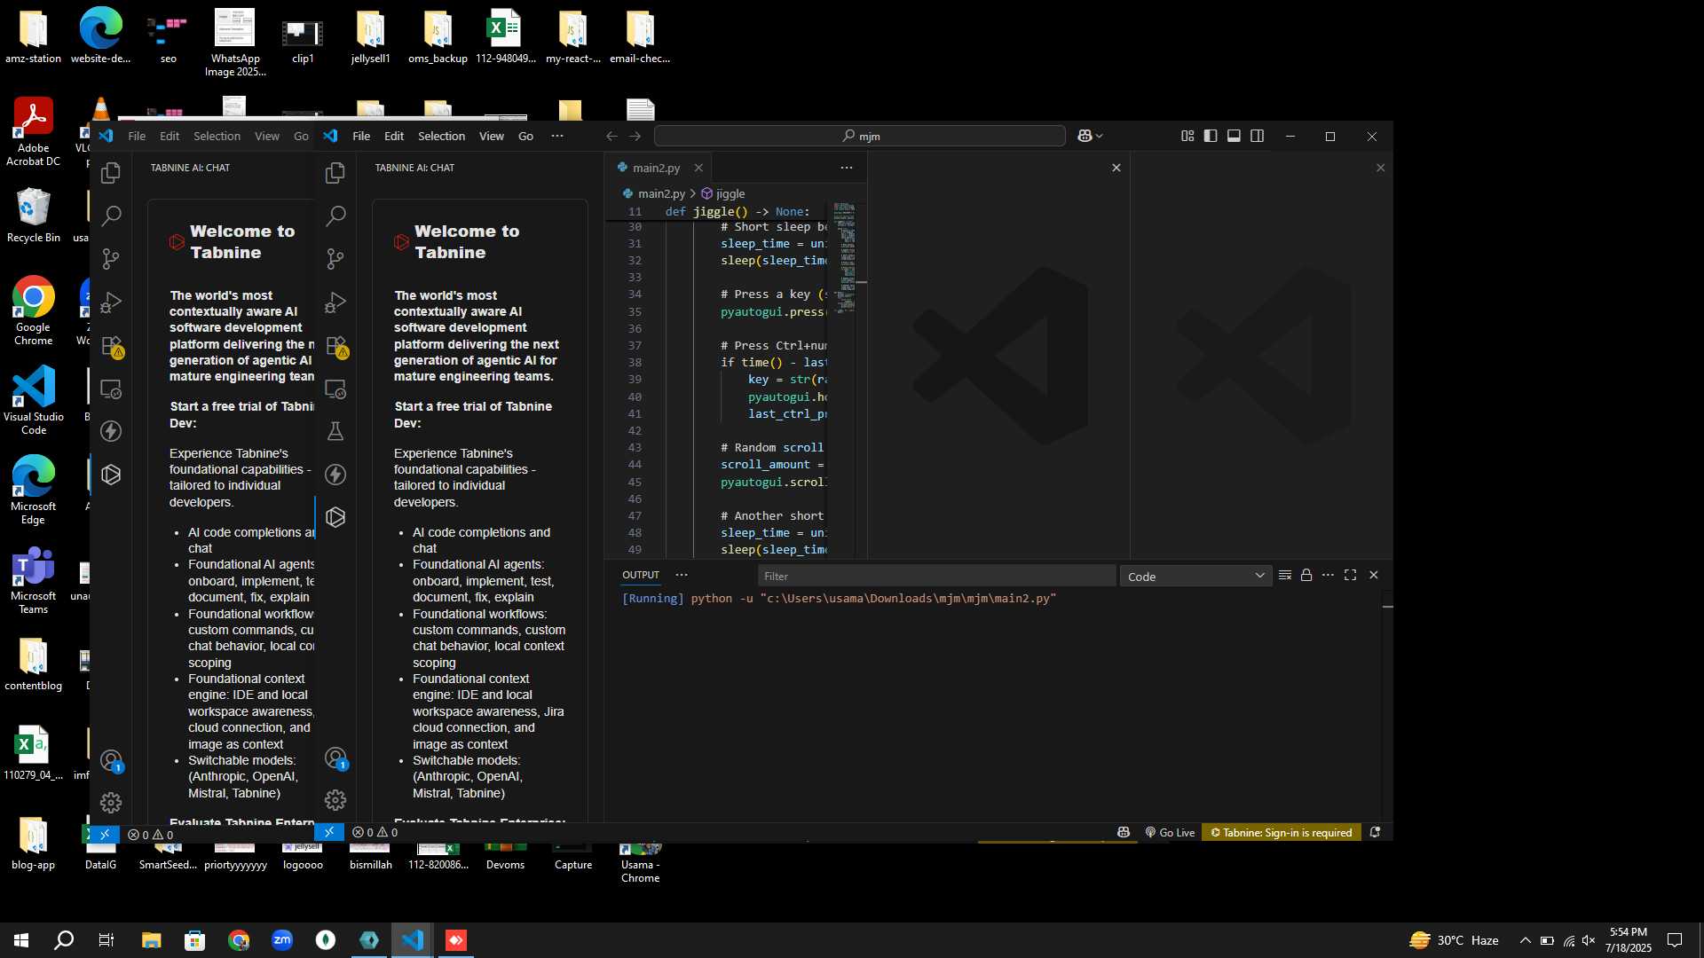Open Recycle Bin desktop icon
Screen dimensions: 1704x958
33,216
